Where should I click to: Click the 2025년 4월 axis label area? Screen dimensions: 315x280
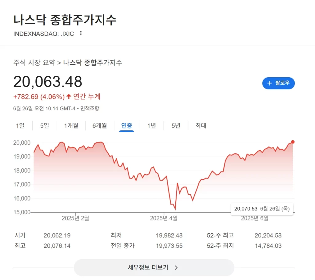(163, 218)
